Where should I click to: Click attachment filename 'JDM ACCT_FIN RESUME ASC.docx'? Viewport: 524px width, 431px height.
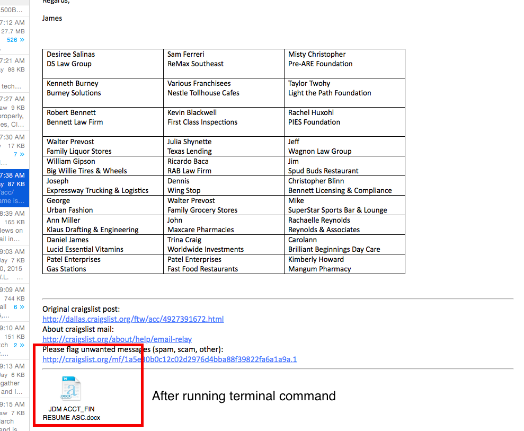coord(72,414)
